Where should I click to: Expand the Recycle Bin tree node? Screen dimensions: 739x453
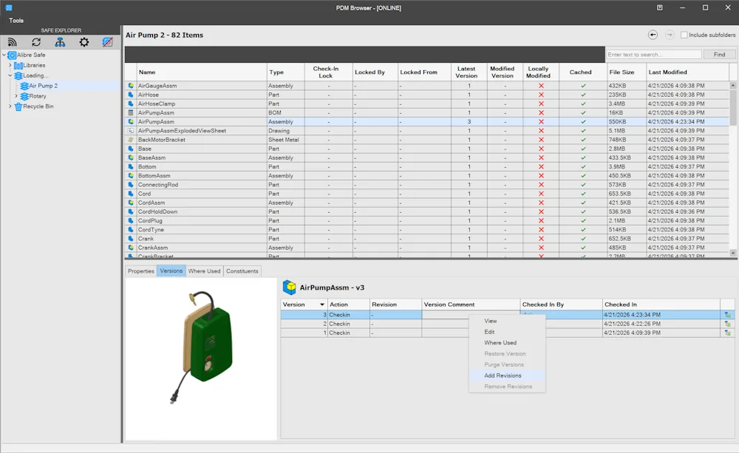[10, 106]
